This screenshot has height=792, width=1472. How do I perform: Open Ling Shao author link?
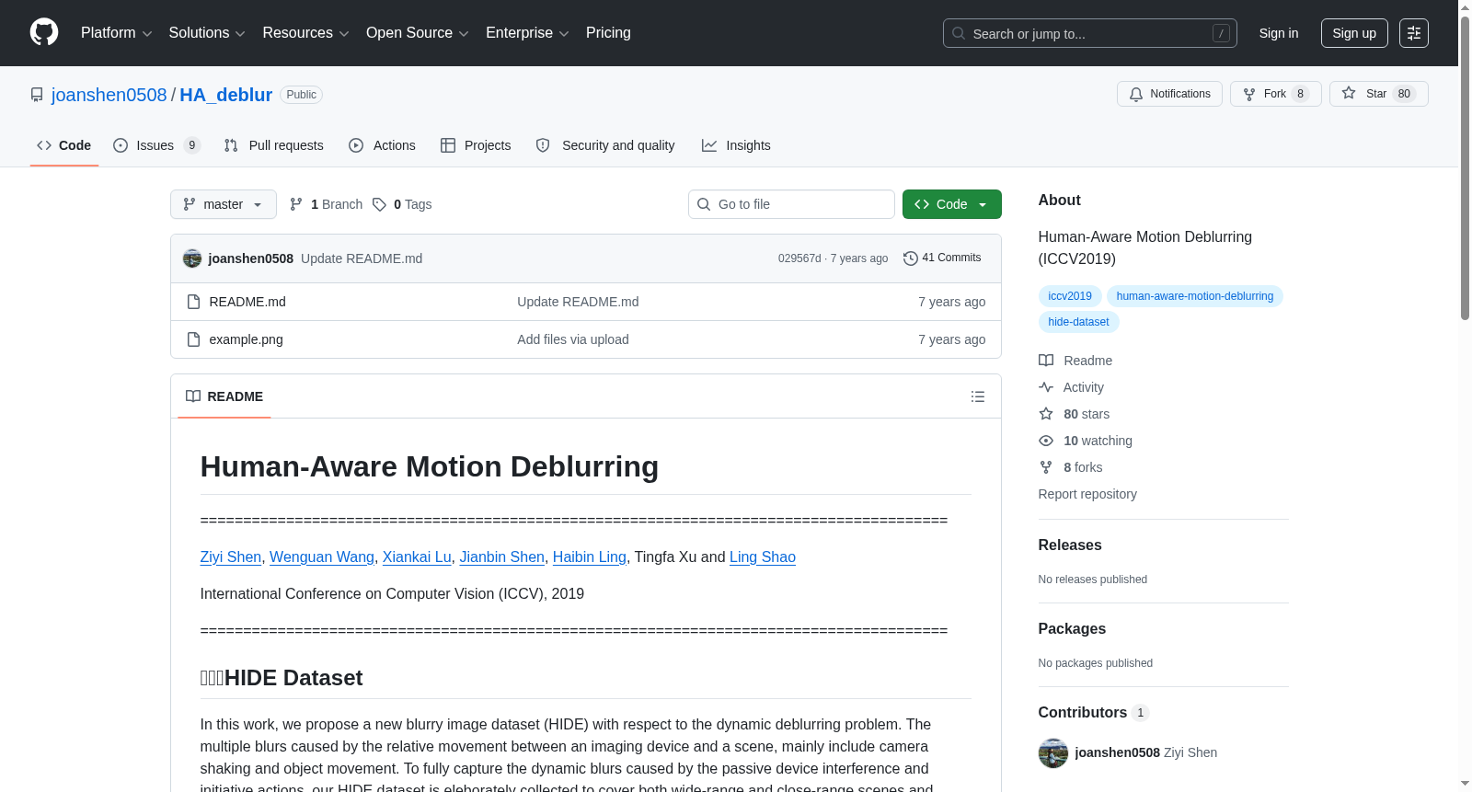click(x=763, y=557)
